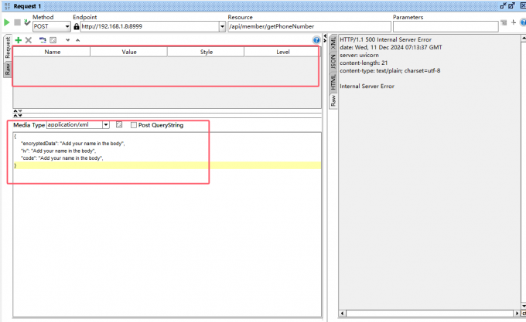
Task: Click the Level column header
Action: pos(282,52)
